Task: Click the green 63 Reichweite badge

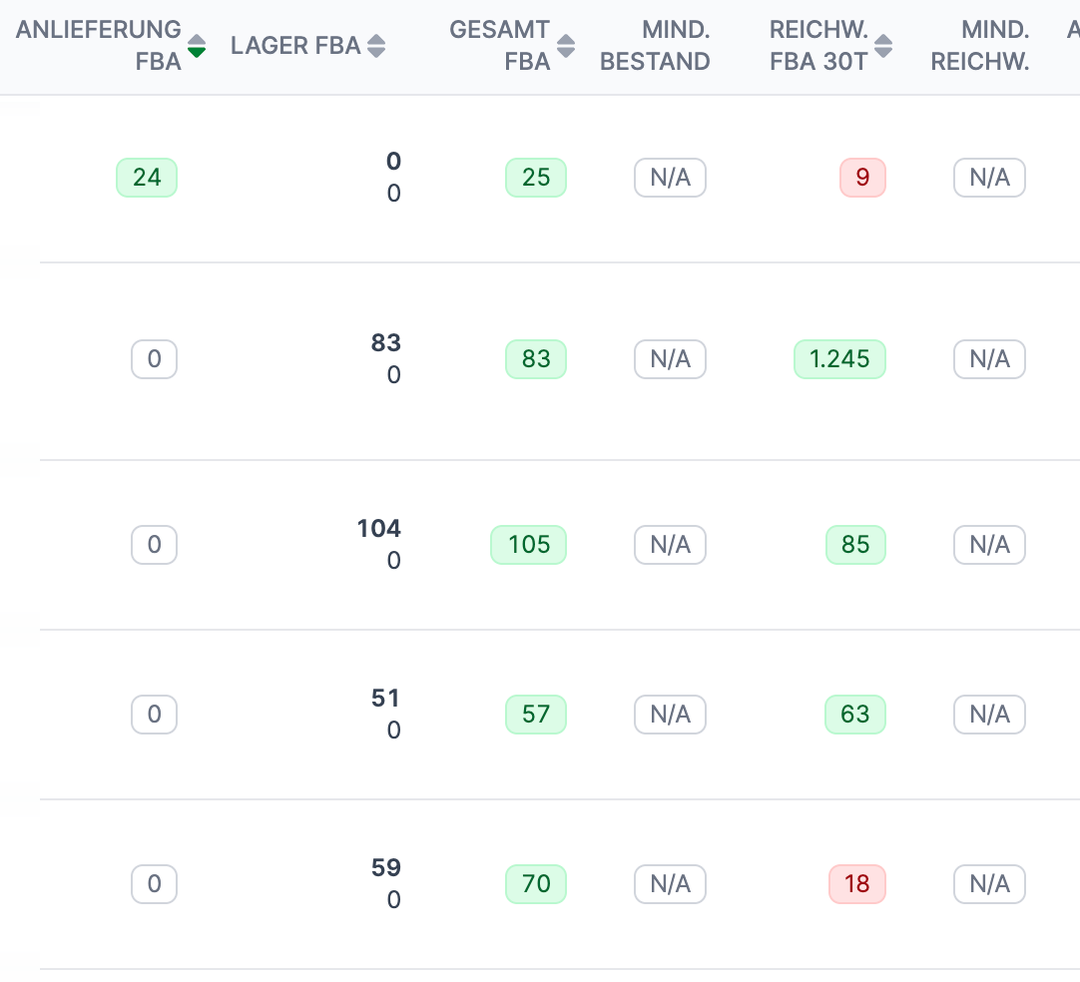Action: click(855, 715)
